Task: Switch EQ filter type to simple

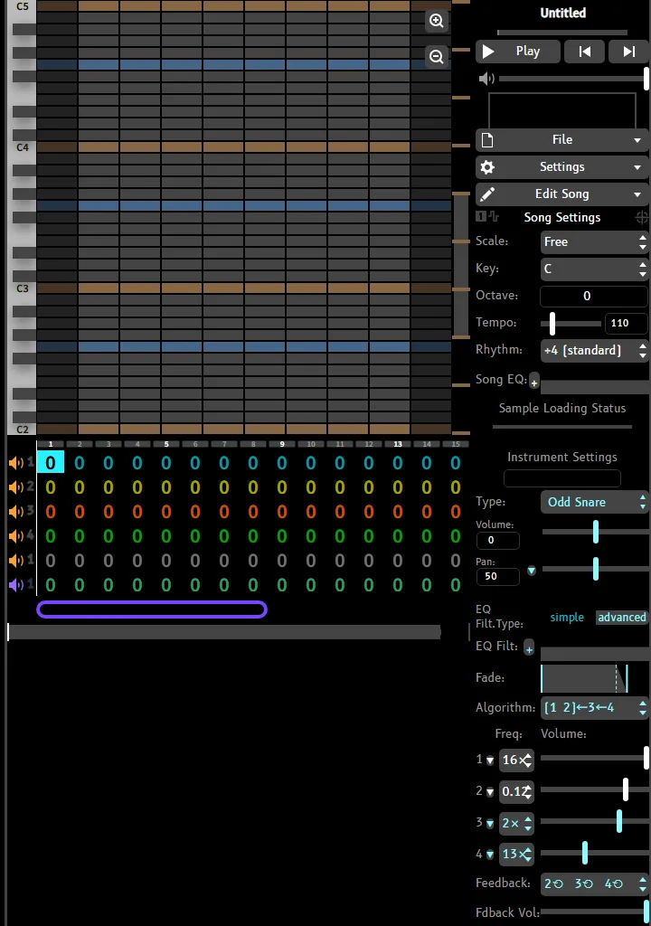Action: coord(567,617)
